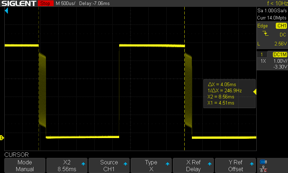288x173 pixels.
Task: Click the CH1 trigger source badge
Action: click(282, 26)
